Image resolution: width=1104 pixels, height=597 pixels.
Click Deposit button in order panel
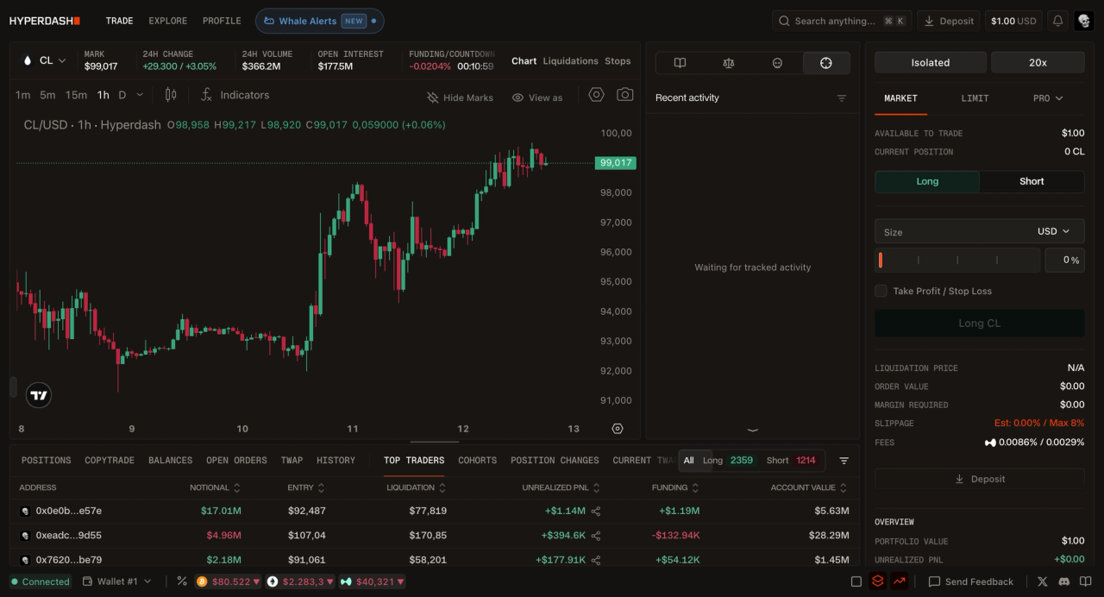980,479
